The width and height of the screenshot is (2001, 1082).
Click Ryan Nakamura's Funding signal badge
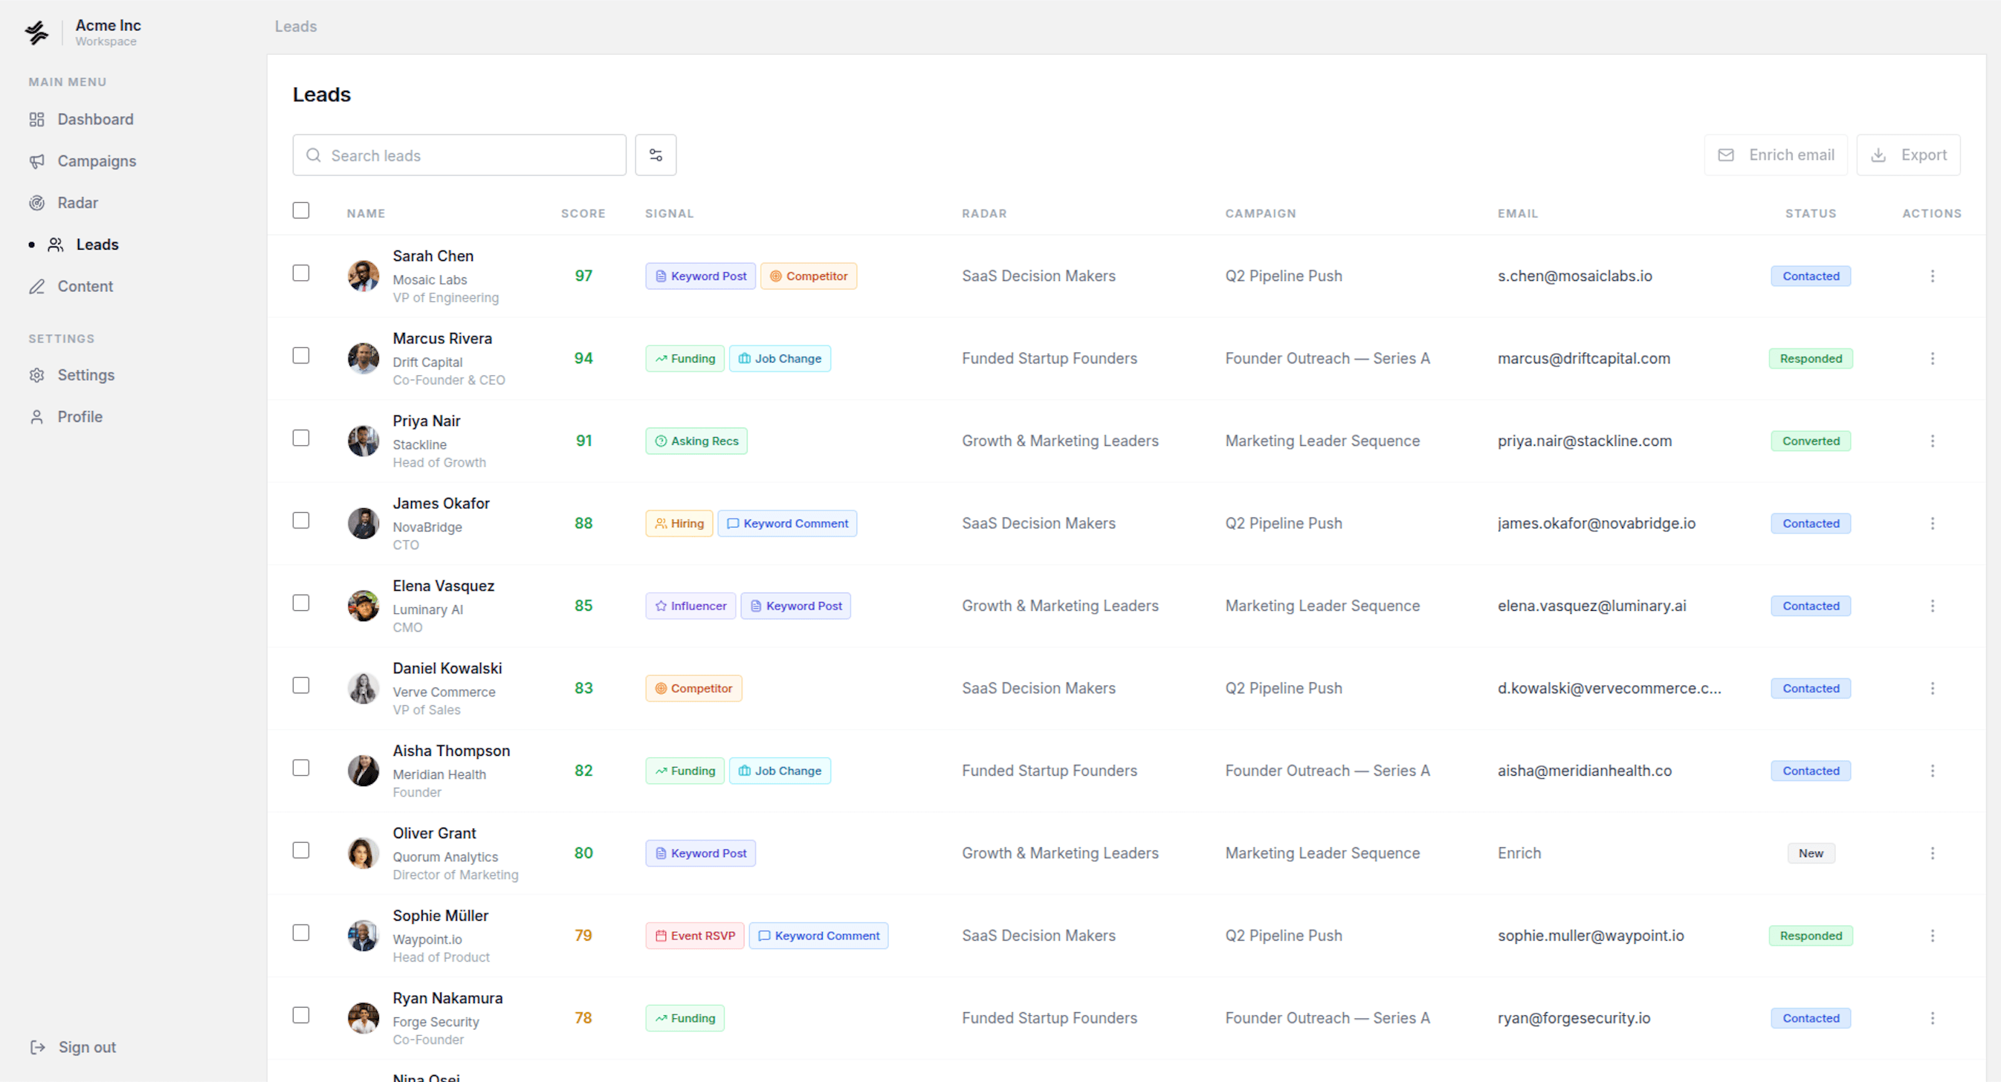tap(685, 1017)
